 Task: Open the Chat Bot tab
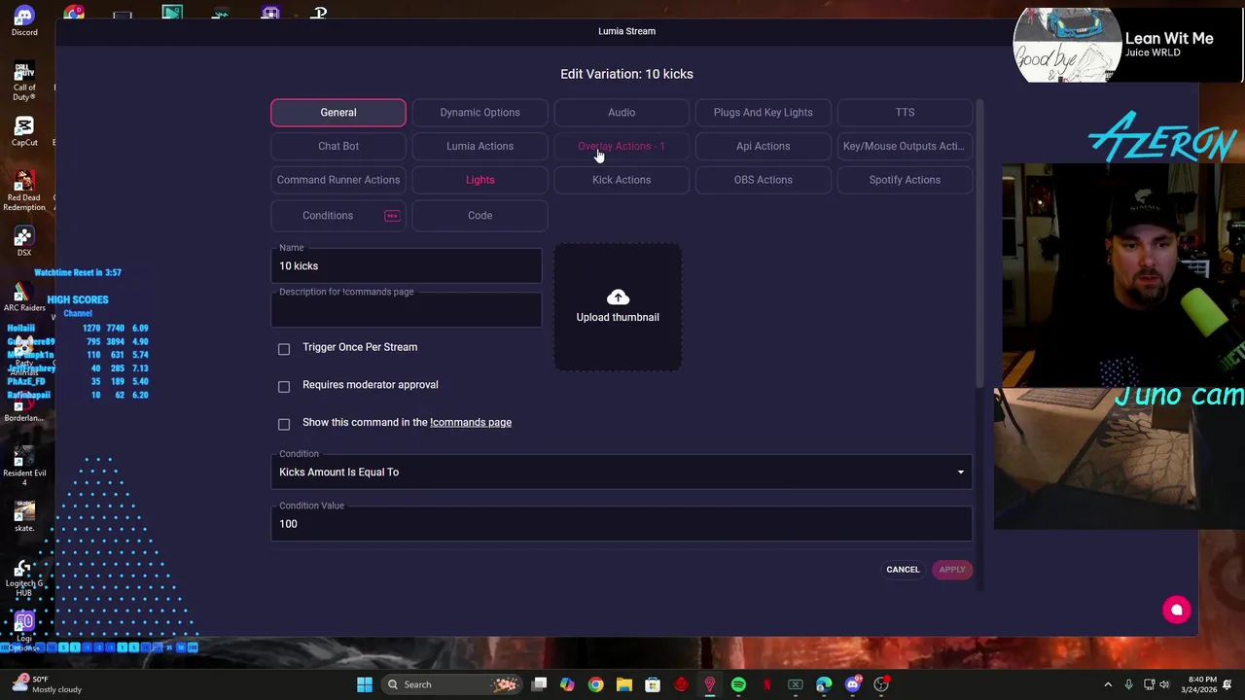tap(338, 146)
